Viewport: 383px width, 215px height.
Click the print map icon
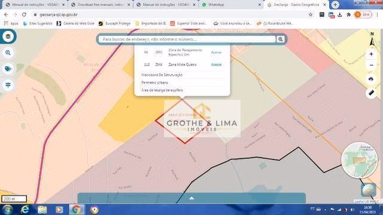click(371, 79)
